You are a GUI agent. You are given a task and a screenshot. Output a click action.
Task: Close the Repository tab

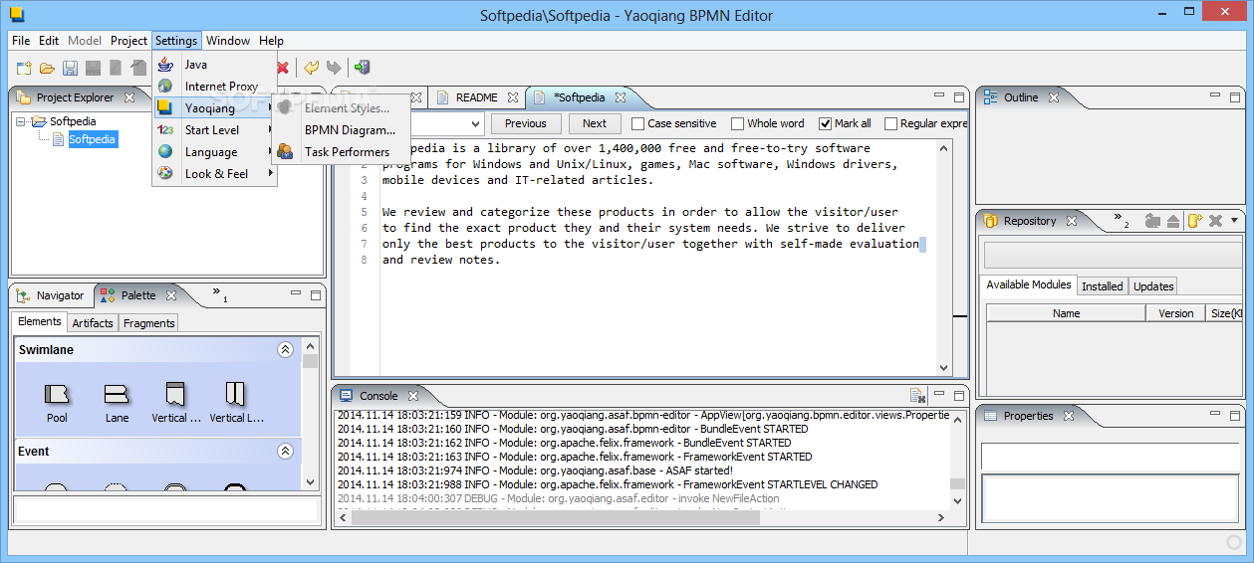1072,221
